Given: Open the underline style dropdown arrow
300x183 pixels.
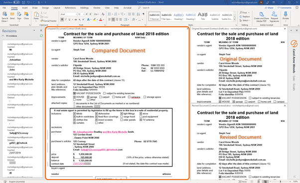Looking at the screenshot, I should (72, 19).
